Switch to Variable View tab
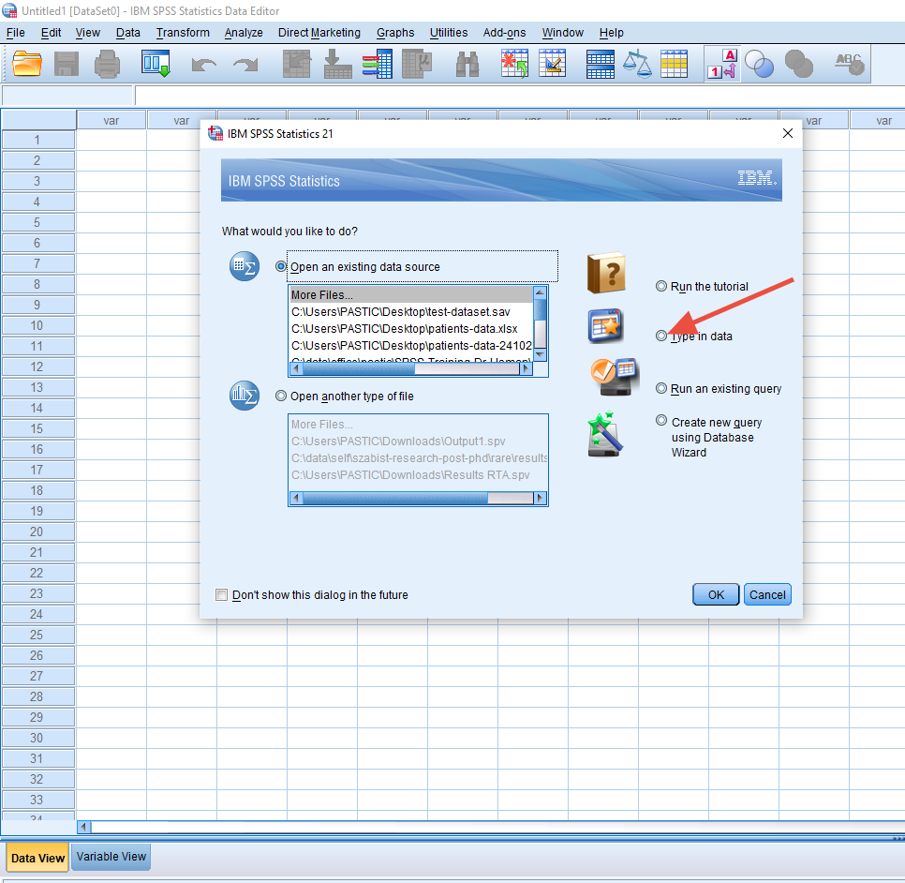The image size is (905, 883). (x=111, y=857)
